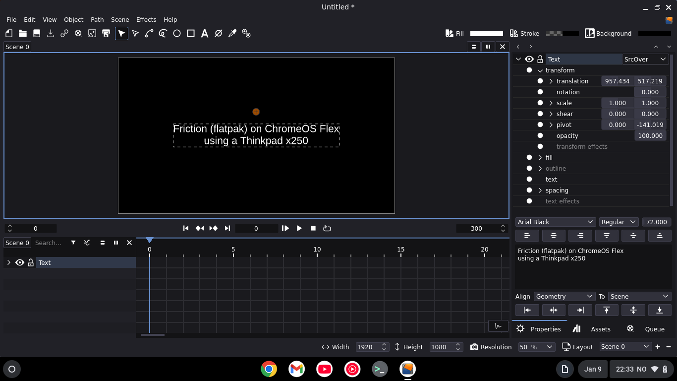The image size is (677, 381).
Task: Open the Arial Black font dropdown
Action: click(556, 222)
